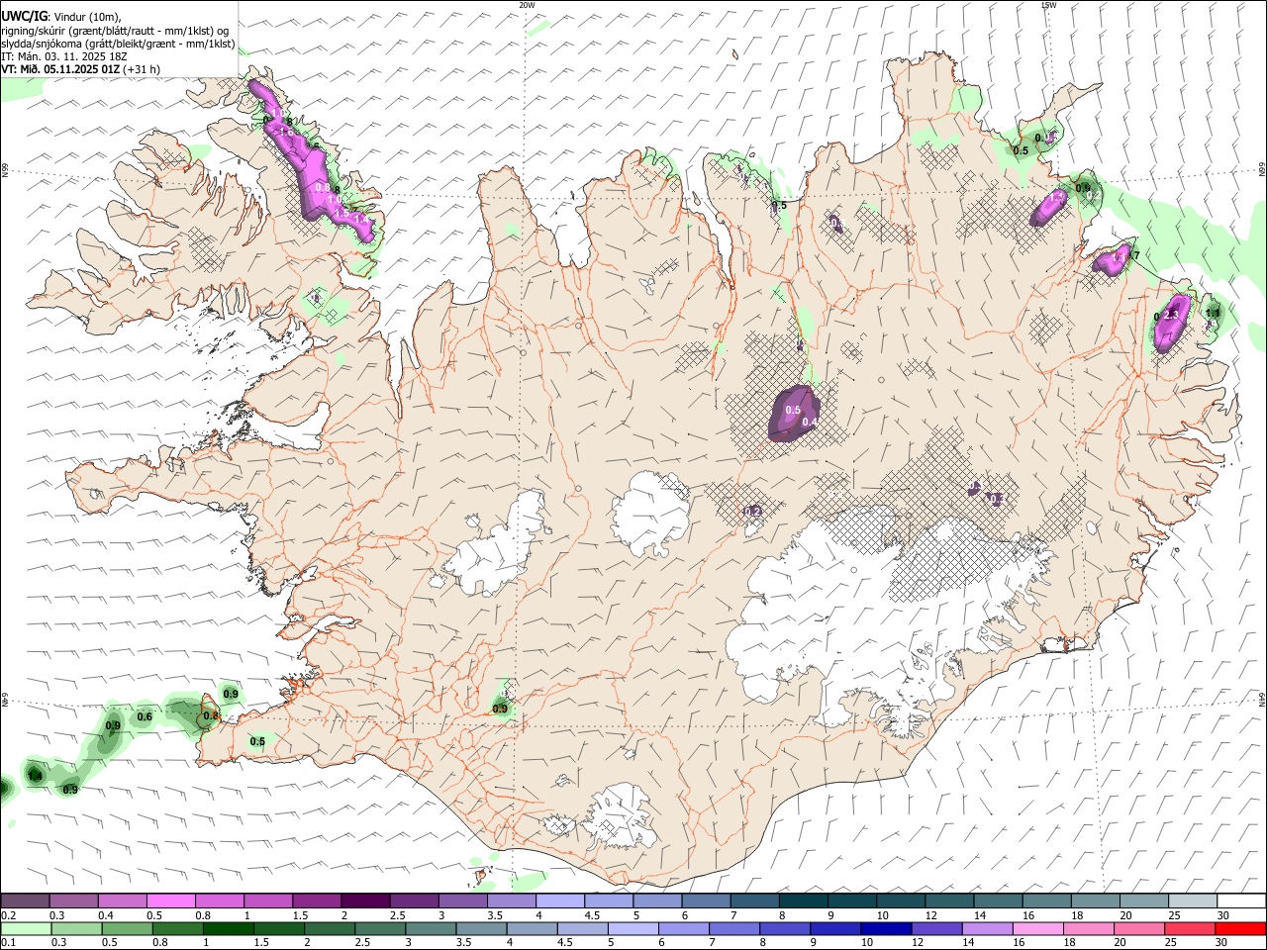This screenshot has height=950, width=1267.
Task: Click the IT line reading Mán. 03. 11. 2025 18Z
Action: pyautogui.click(x=65, y=56)
